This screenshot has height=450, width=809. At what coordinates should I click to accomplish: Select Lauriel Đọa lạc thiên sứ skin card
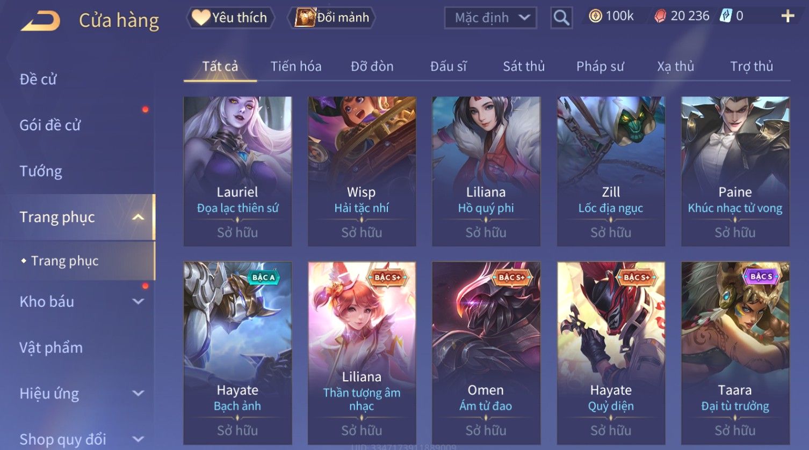tap(237, 171)
